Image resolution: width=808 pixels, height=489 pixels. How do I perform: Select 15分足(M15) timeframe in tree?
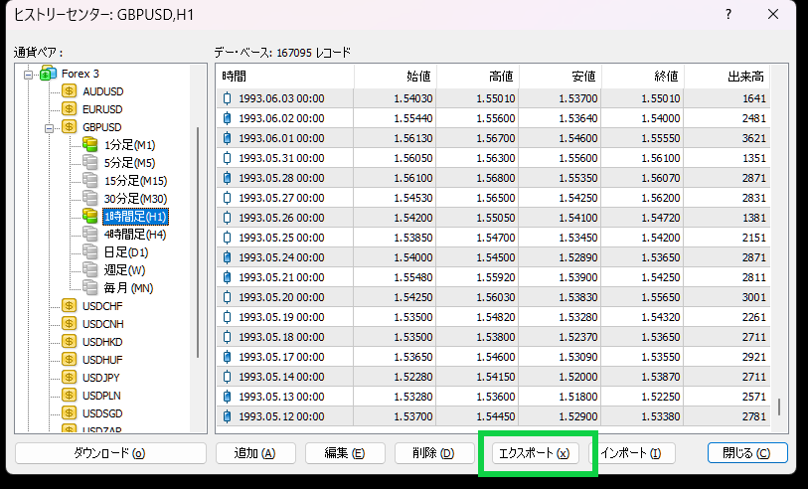pyautogui.click(x=135, y=181)
